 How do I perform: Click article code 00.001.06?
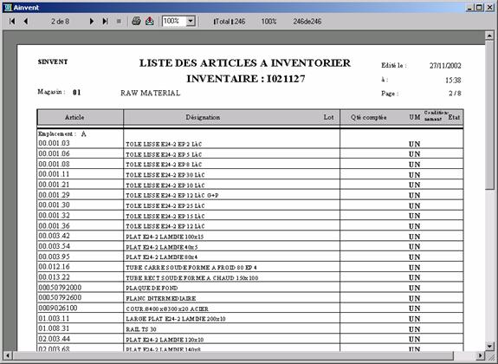54,153
